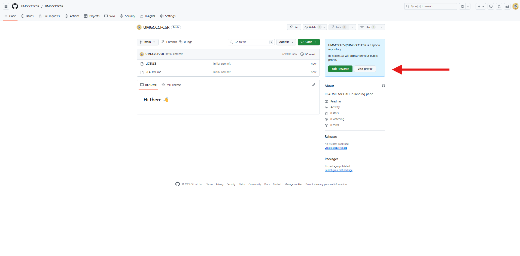The width and height of the screenshot is (520, 256).
Task: Switch to the MIT license tab
Action: (171, 85)
